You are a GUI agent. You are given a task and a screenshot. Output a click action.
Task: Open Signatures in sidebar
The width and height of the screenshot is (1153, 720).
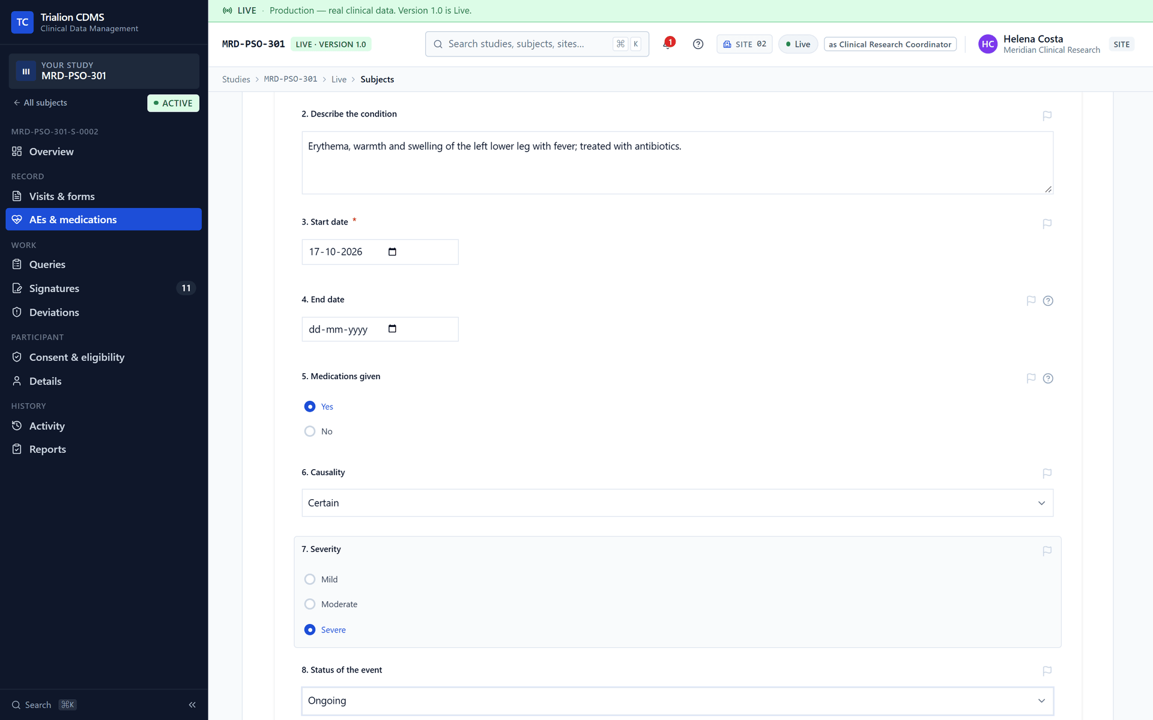[x=103, y=289]
